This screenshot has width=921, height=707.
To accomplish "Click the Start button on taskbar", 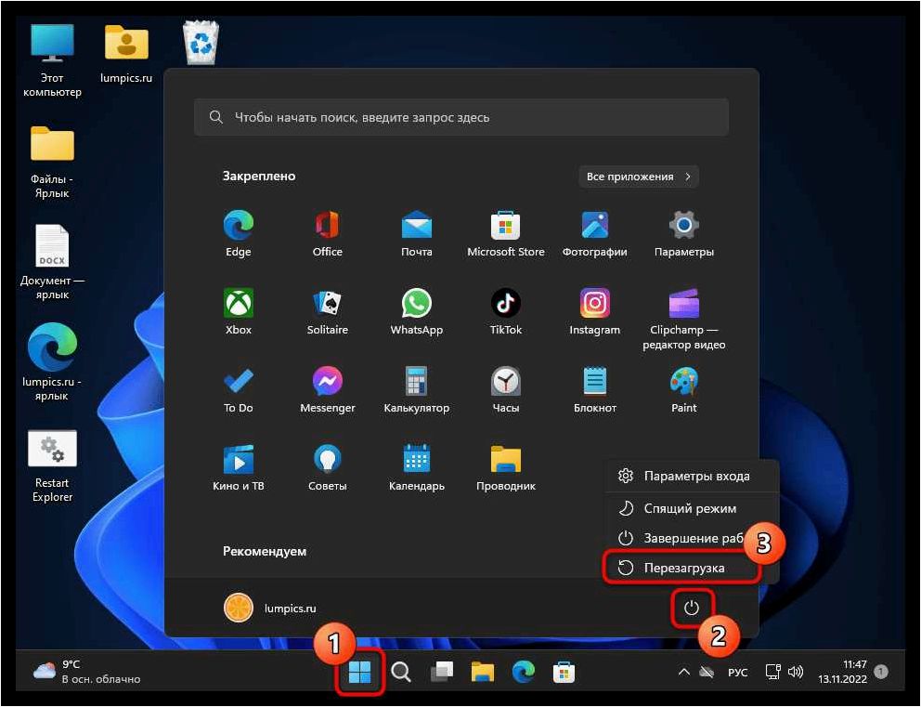I will (359, 671).
